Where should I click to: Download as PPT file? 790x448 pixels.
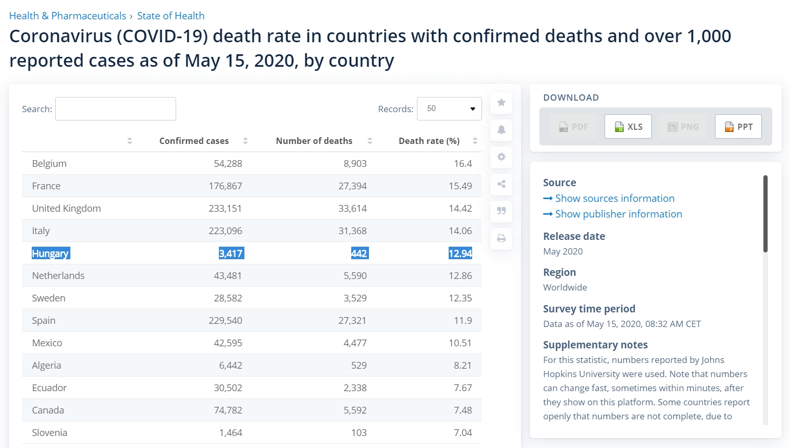(x=738, y=127)
